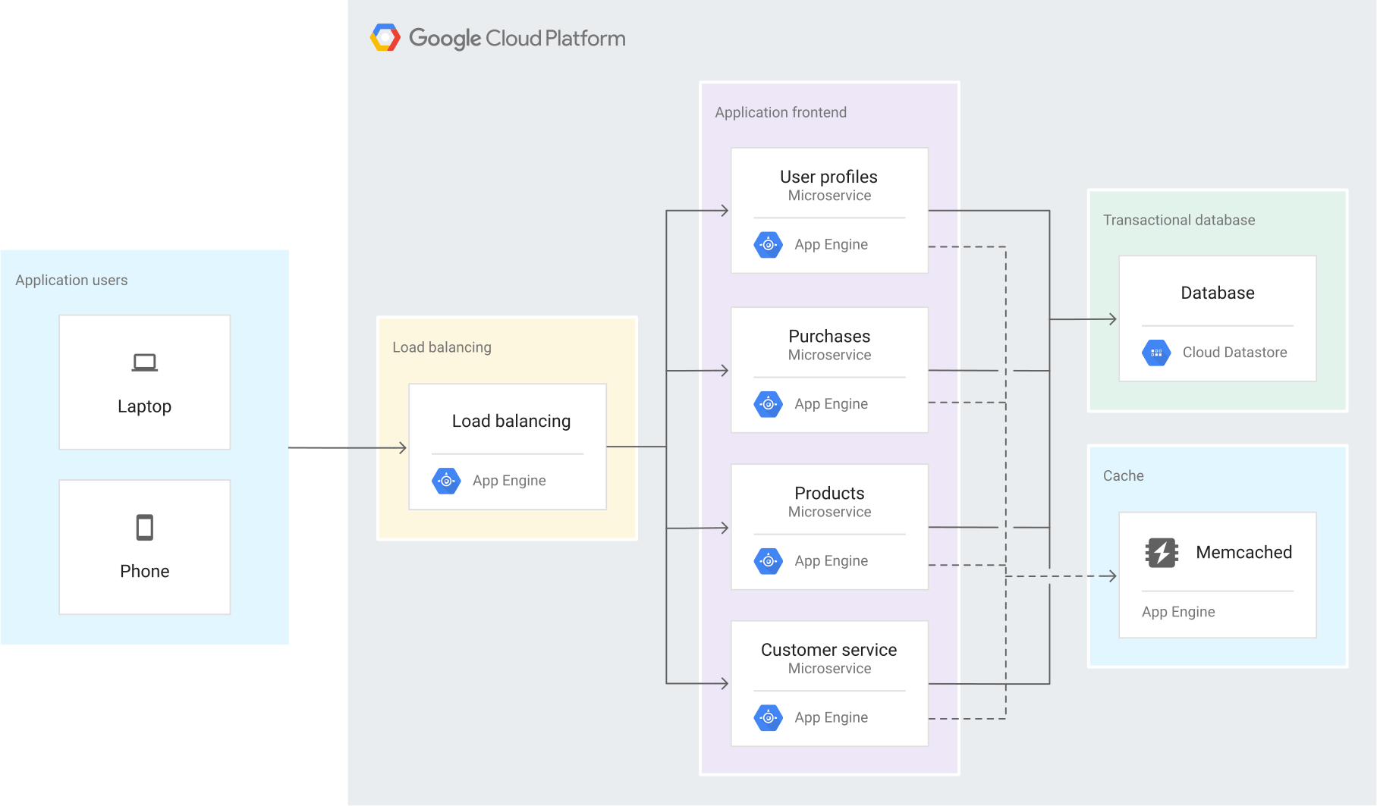The width and height of the screenshot is (1377, 806).
Task: Click the Cloud Datastore icon in Database card
Action: click(x=1156, y=353)
